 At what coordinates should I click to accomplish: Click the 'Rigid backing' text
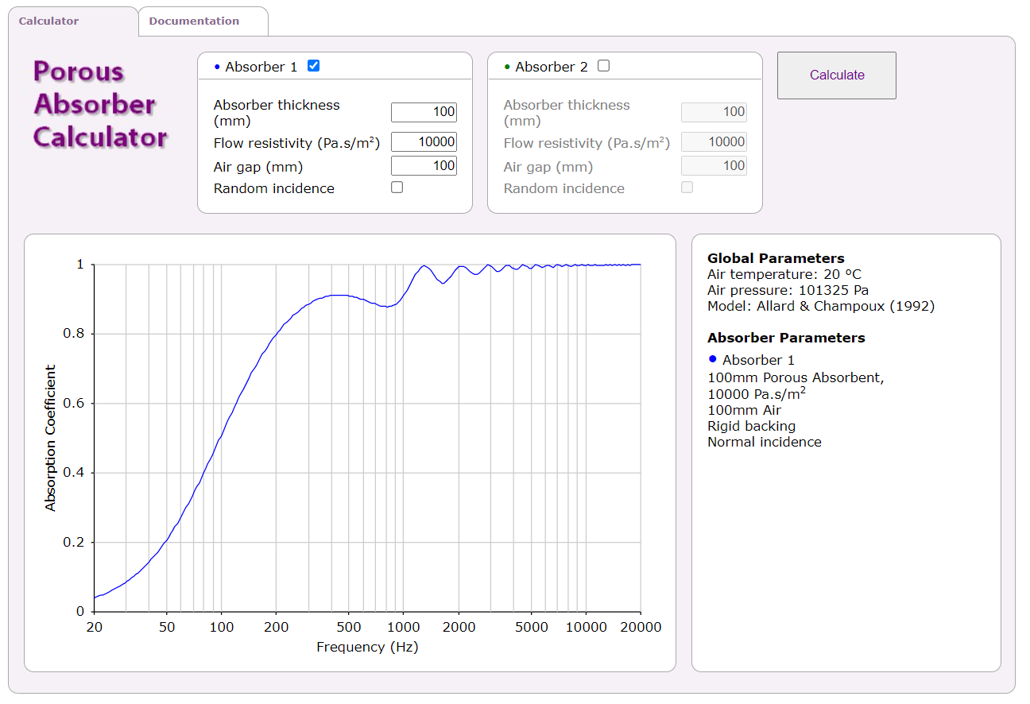click(x=751, y=426)
